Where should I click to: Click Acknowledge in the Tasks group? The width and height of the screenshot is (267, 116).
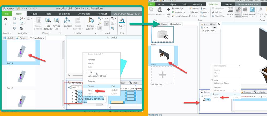pos(178,12)
